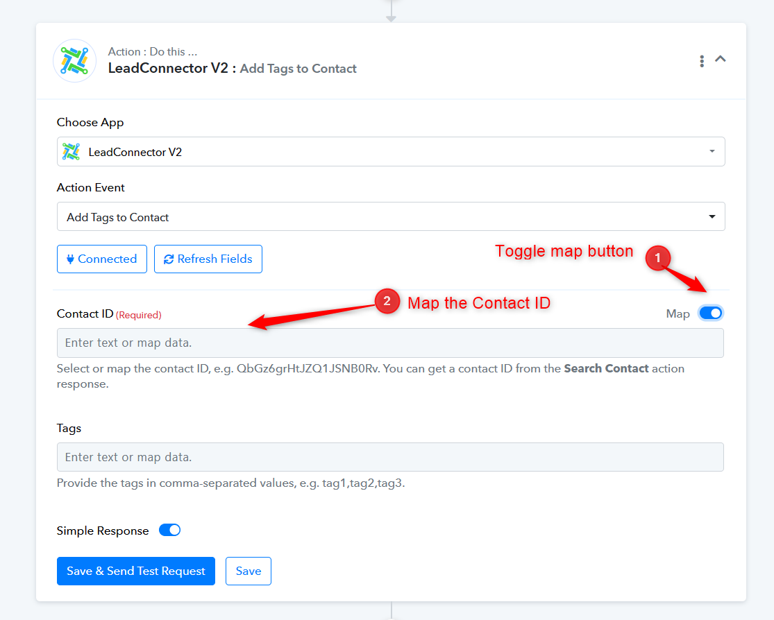Open the Choose App dropdown
The image size is (774, 620).
point(390,151)
